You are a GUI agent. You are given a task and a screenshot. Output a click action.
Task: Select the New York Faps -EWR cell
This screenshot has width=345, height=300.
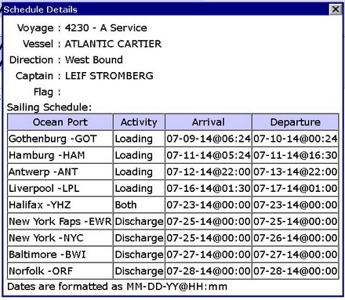click(60, 222)
